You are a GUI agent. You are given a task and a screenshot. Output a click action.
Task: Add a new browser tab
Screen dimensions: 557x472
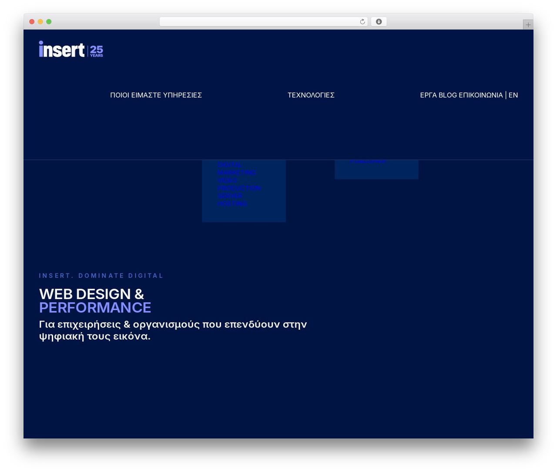(528, 25)
